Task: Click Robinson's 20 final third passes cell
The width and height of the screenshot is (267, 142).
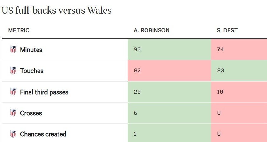Action: tap(169, 92)
